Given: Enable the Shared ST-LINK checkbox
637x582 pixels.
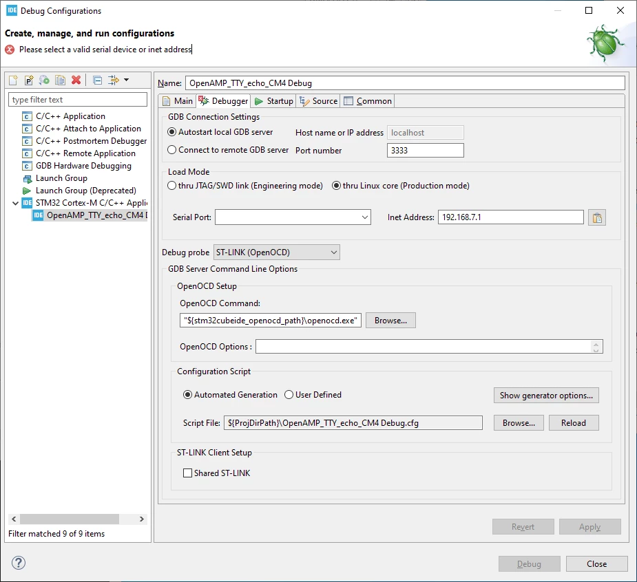Looking at the screenshot, I should [188, 473].
